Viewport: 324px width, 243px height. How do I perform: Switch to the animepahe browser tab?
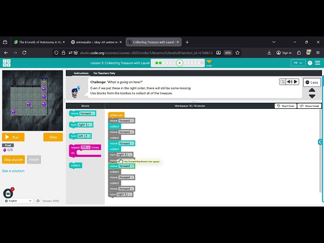coord(97,42)
